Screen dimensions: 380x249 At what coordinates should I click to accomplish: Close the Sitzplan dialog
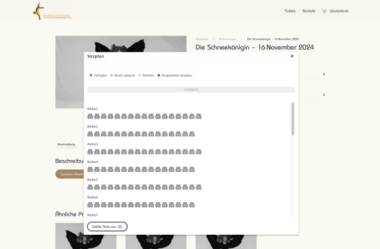coord(292,56)
